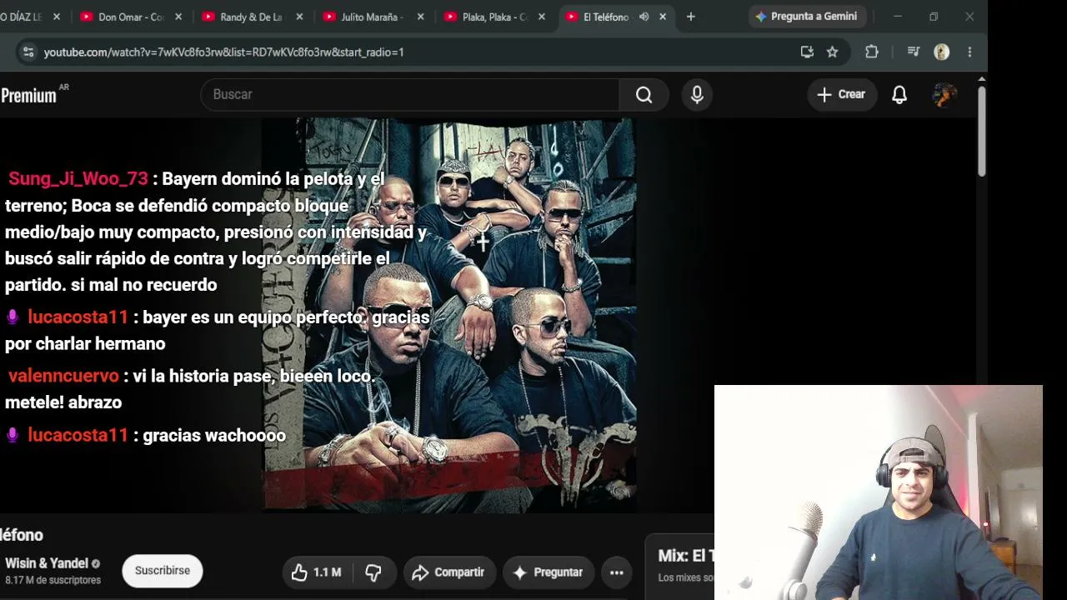Open the Extensions puzzle icon
The height and width of the screenshot is (600, 1067).
pos(872,52)
